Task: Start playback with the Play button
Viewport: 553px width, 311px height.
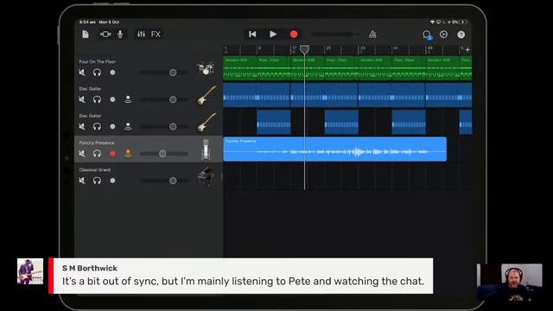Action: 273,35
